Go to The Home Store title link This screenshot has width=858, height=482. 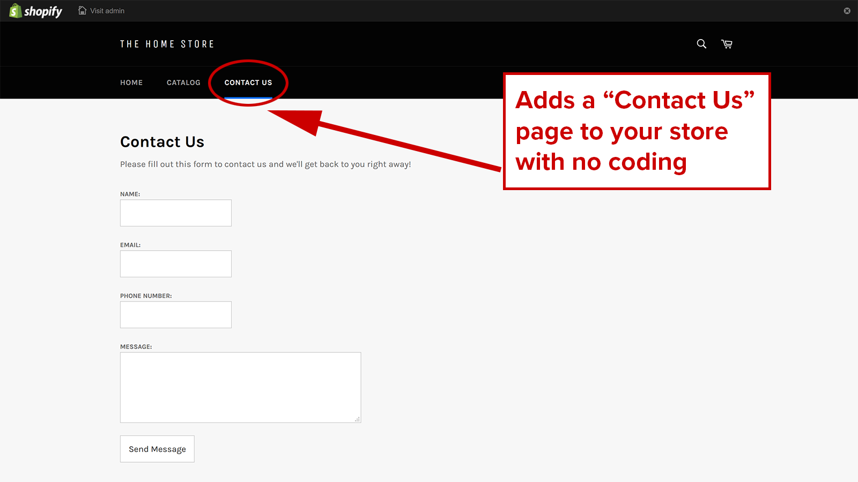click(167, 44)
